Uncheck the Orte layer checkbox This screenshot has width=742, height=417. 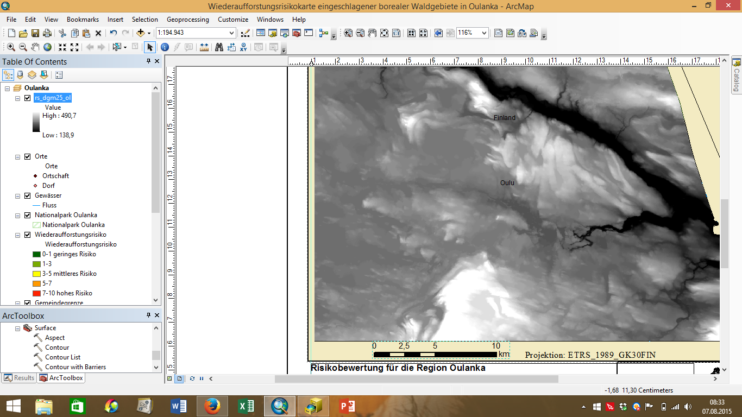28,156
